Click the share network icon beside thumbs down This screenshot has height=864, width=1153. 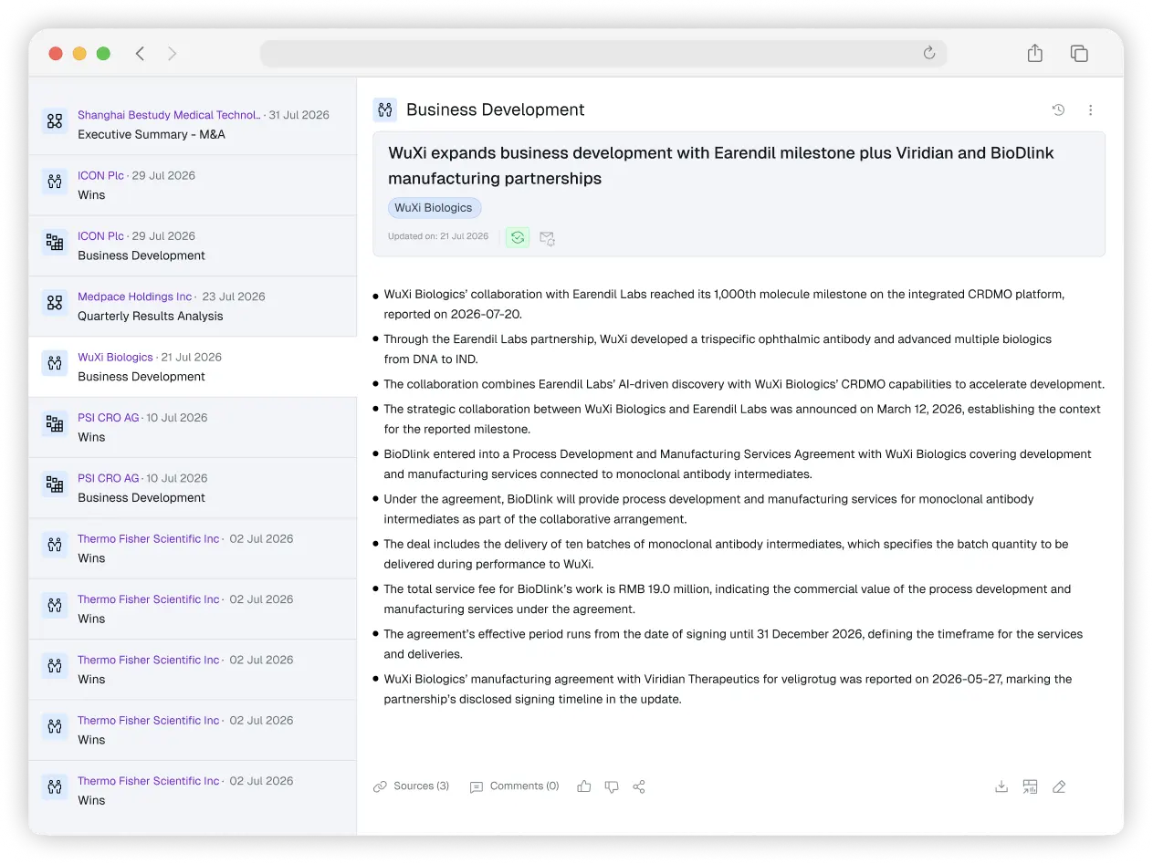click(x=639, y=786)
